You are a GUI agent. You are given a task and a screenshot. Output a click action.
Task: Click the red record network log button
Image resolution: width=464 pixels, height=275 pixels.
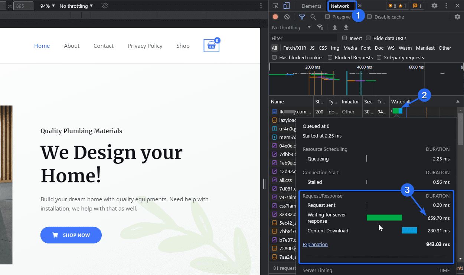coord(275,17)
